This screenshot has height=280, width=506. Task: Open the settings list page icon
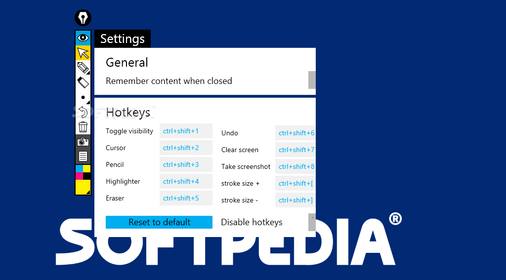coord(83,157)
